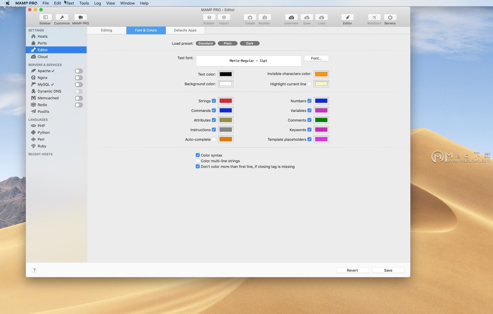Click the cloud Save toolbar icon
The height and width of the screenshot is (314, 493).
(x=307, y=17)
